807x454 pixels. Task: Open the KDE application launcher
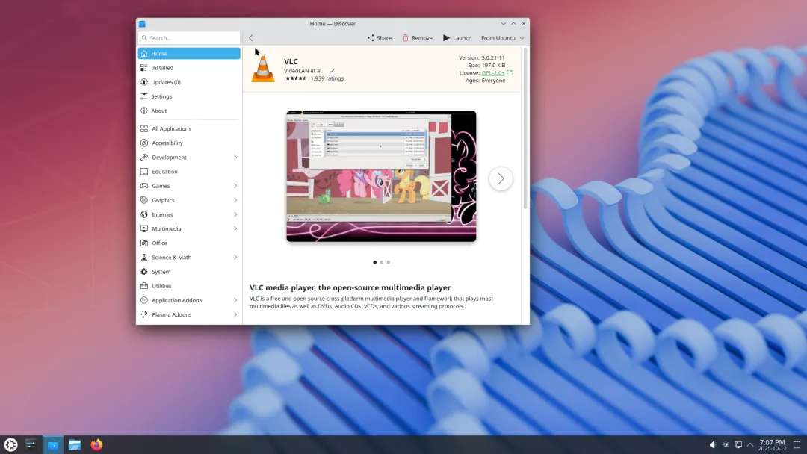click(x=10, y=445)
